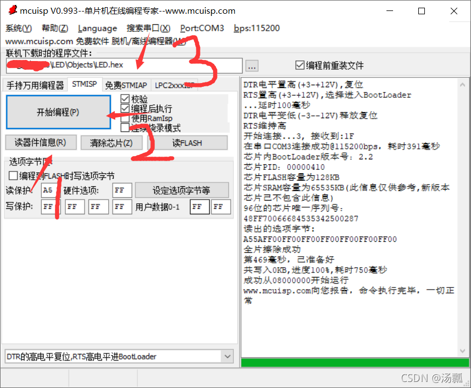
Task: Click 清除芯片(Z) button
Action: (x=111, y=143)
